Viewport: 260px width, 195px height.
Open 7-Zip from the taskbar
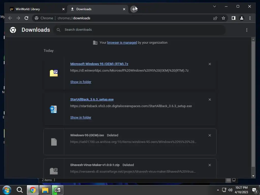[x=58, y=190]
